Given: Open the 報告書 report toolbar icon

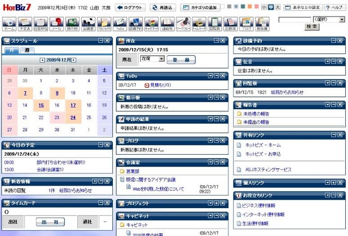Looking at the screenshot, I should click(262, 24).
